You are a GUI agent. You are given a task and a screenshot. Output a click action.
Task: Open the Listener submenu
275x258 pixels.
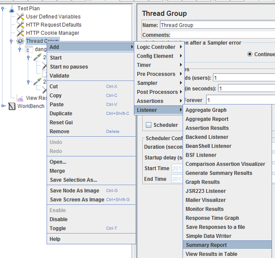(159, 110)
